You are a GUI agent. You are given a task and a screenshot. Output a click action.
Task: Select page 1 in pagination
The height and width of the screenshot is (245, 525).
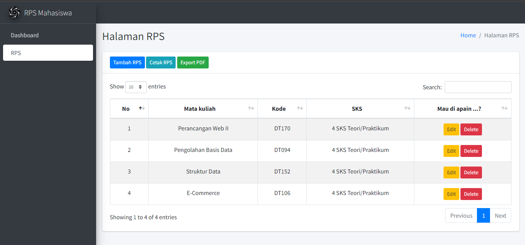[483, 215]
